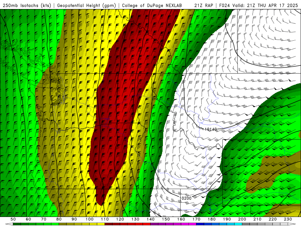Click the bright yellow swatch below 100

coord(93,224)
